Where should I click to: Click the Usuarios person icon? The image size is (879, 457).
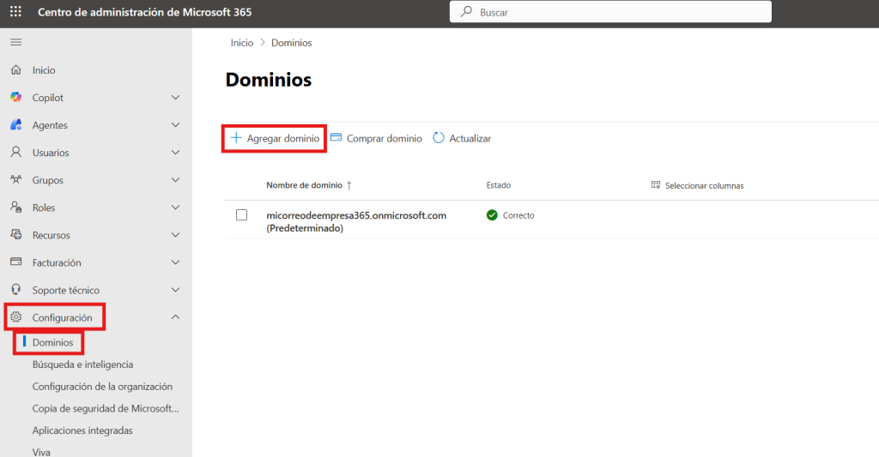point(15,153)
